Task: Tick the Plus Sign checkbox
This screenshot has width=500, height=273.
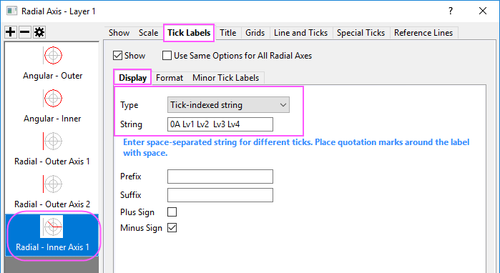Action: click(172, 212)
